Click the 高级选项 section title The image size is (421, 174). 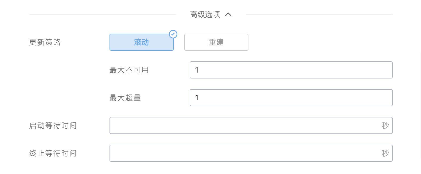(205, 14)
